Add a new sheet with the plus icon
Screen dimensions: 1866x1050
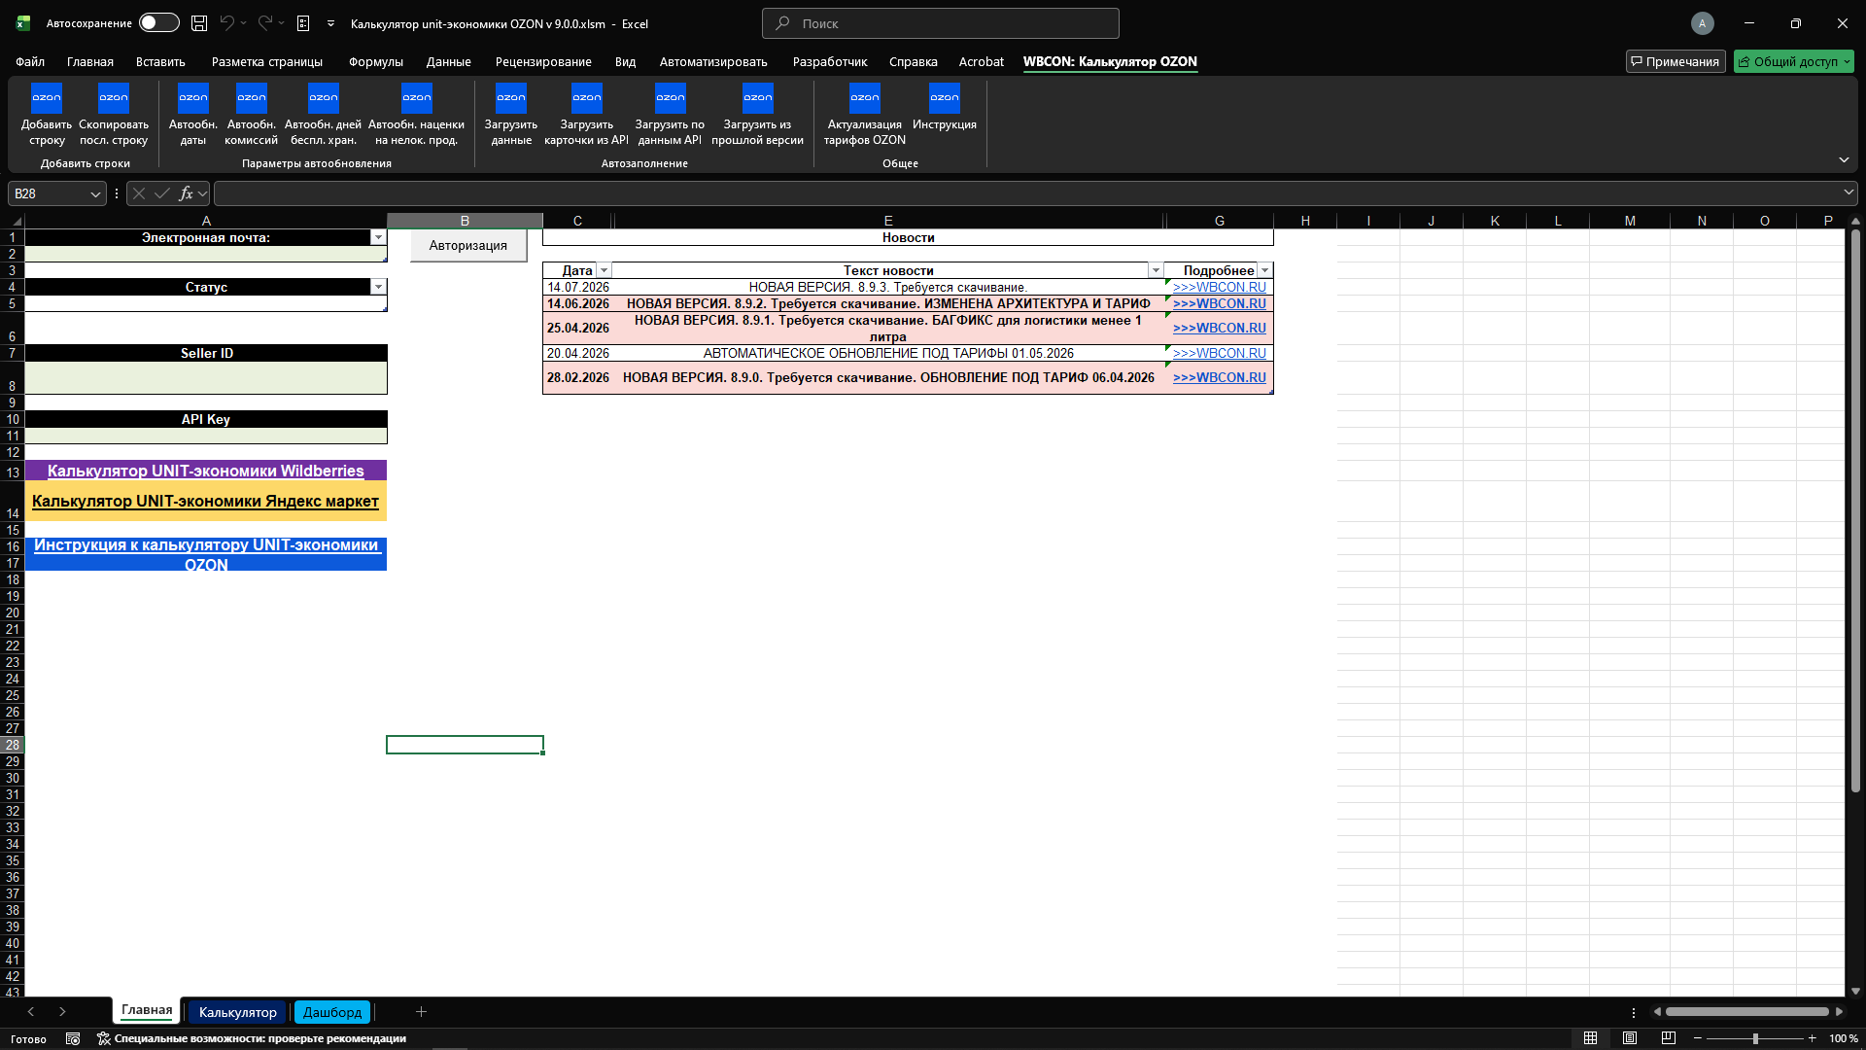point(421,1012)
